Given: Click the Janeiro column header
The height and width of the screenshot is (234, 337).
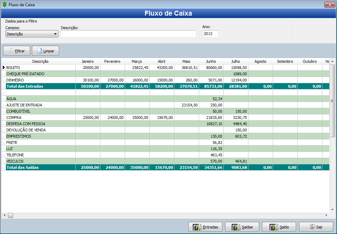Looking at the screenshot, I should (x=88, y=61).
